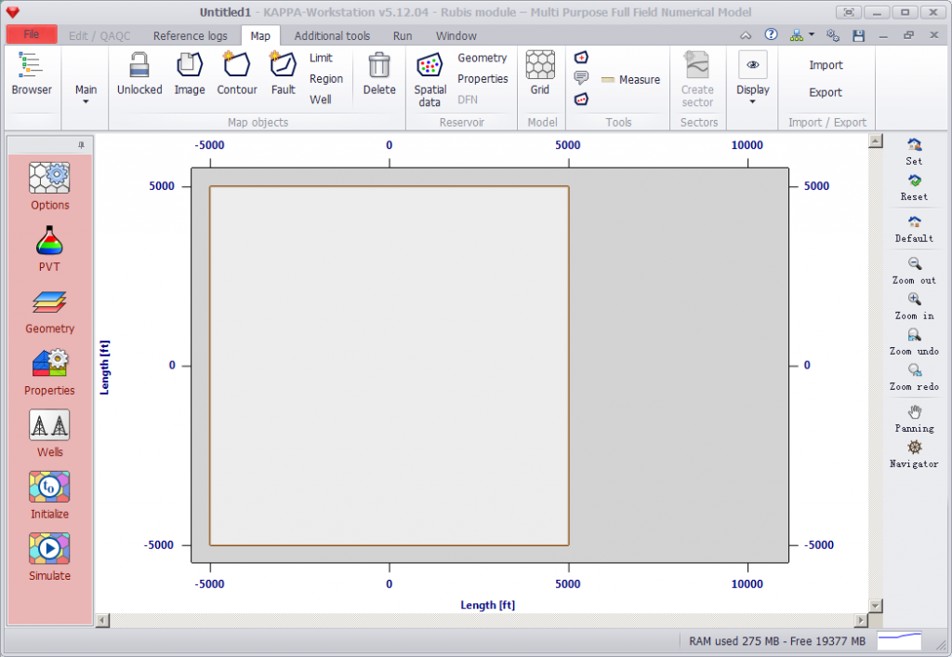The height and width of the screenshot is (657, 952).
Task: Click the red plus marker tool icon
Action: pos(581,57)
